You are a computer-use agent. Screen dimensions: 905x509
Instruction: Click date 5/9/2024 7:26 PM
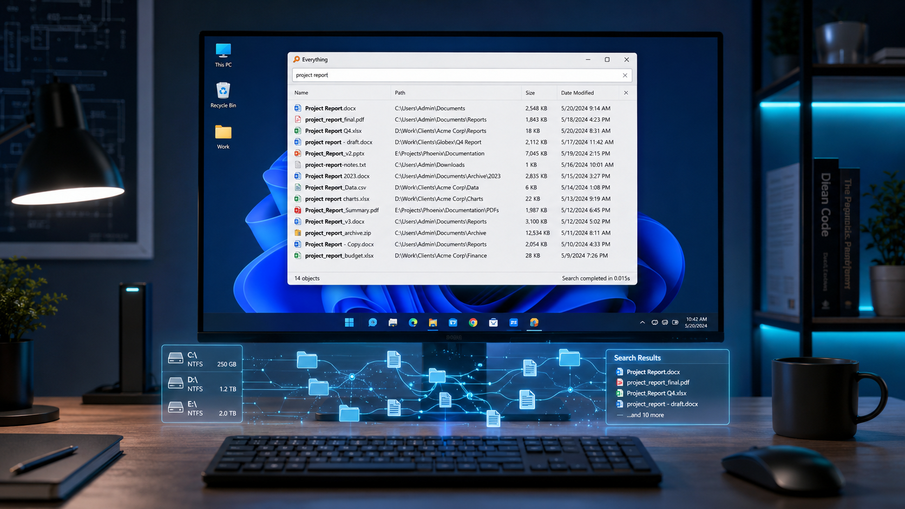click(584, 256)
